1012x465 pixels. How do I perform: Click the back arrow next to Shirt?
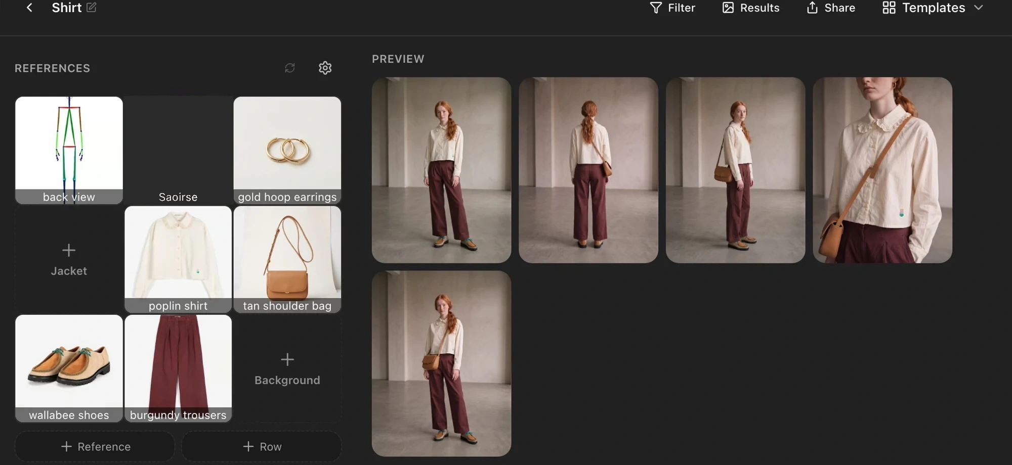29,8
